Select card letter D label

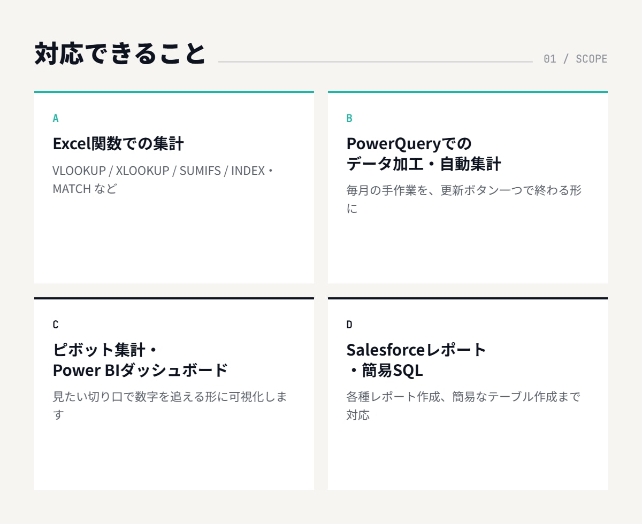(x=349, y=325)
